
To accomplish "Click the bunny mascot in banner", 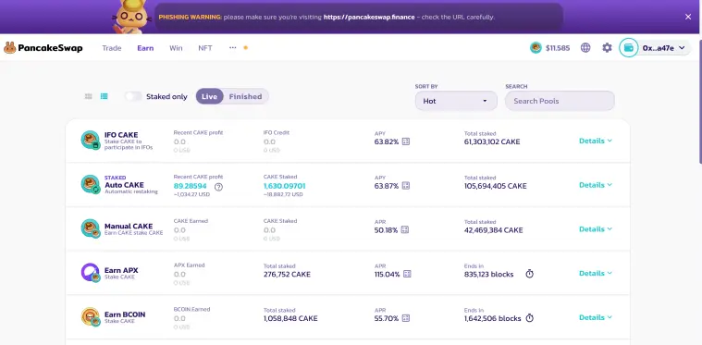I will [x=131, y=17].
